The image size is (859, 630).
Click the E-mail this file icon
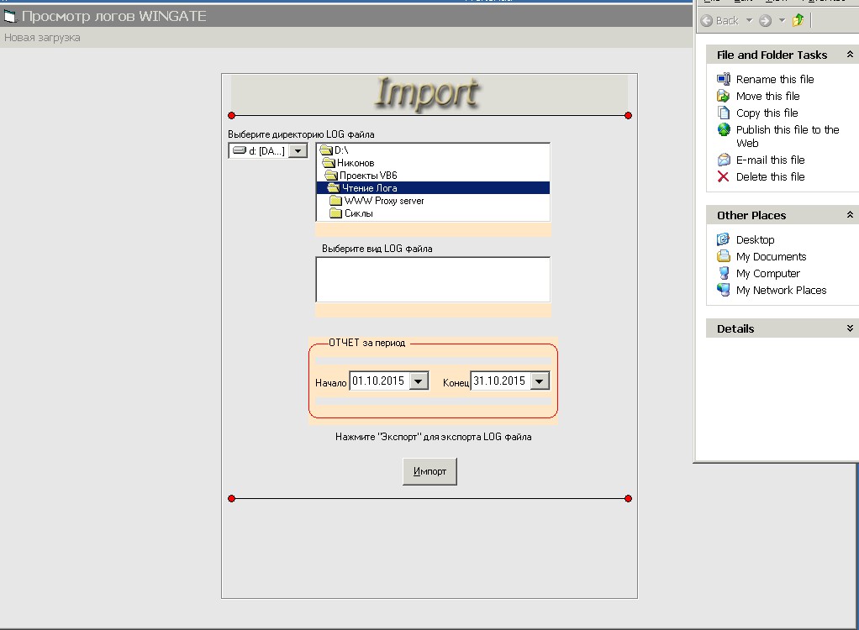[x=724, y=160]
